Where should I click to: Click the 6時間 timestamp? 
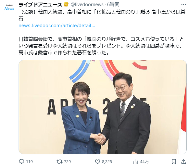[113, 5]
